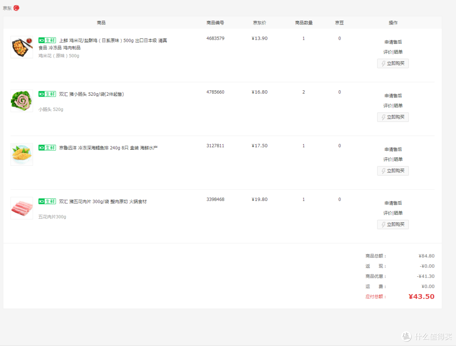Viewport: 456px width, 346px height.
Task: Click the 生鲜 badge on the 猪五花肉片 product
Action: click(47, 201)
